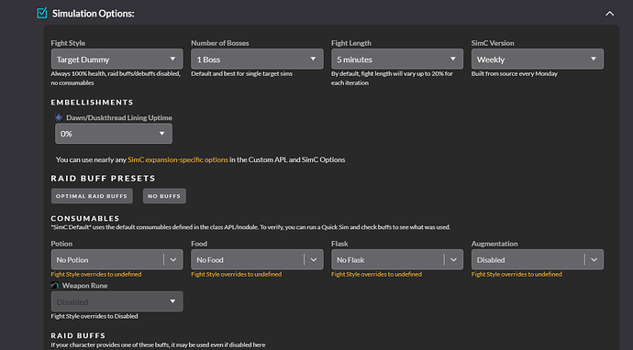Screen dimensions: 633x350
Task: Apply the No Buffs preset
Action: 164,196
